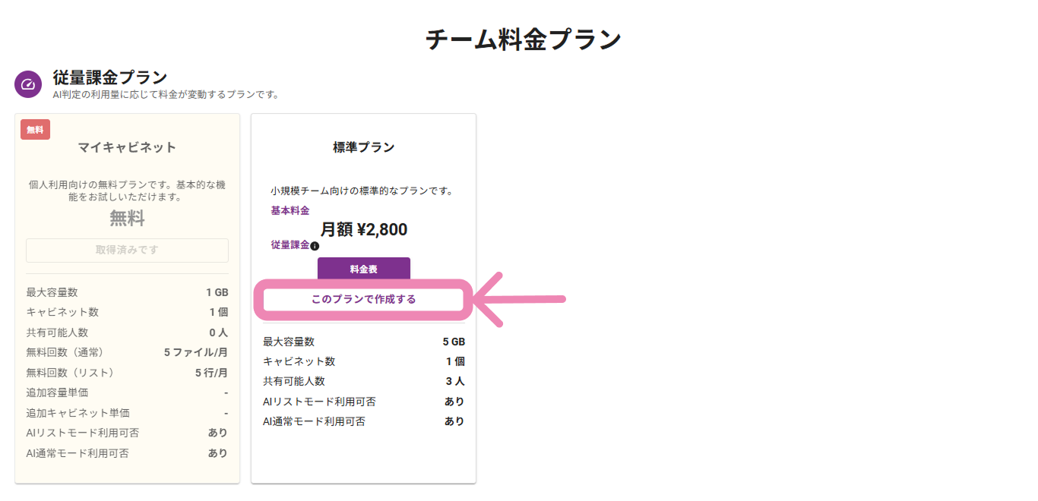Screen dimensions: 1038x501
Task: Click the 小規模チーム向け plan description text
Action: [x=362, y=191]
